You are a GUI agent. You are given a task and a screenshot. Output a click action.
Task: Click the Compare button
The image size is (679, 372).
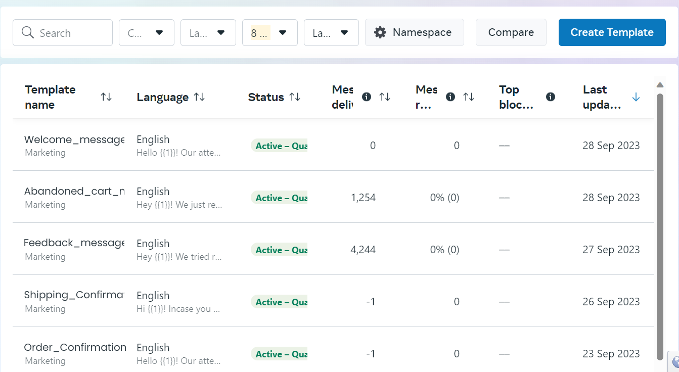pyautogui.click(x=511, y=32)
